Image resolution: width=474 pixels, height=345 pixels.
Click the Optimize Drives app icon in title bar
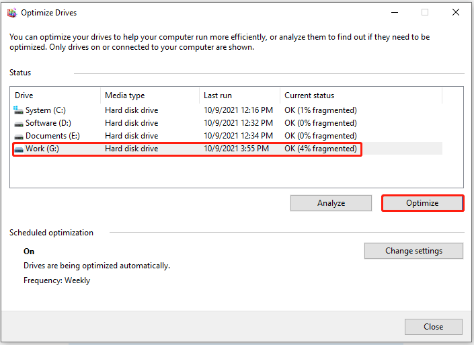(x=12, y=13)
